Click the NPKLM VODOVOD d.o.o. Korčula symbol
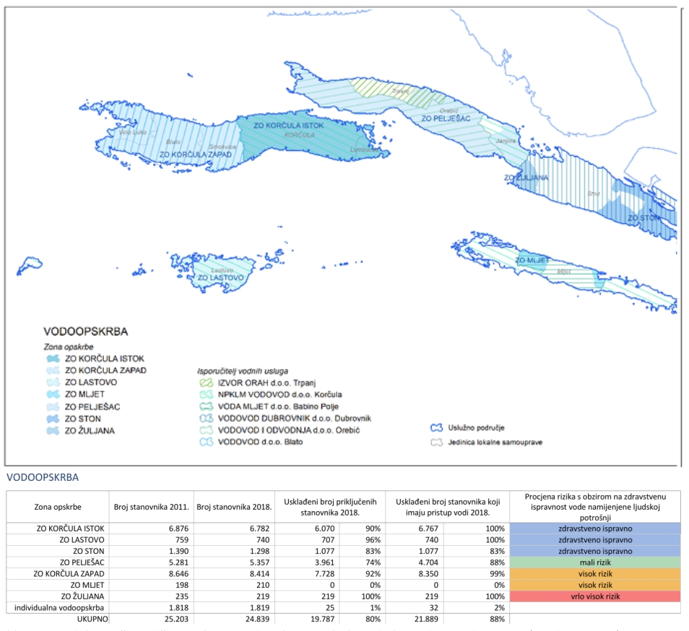Viewport: 689px width, 631px height. [206, 395]
